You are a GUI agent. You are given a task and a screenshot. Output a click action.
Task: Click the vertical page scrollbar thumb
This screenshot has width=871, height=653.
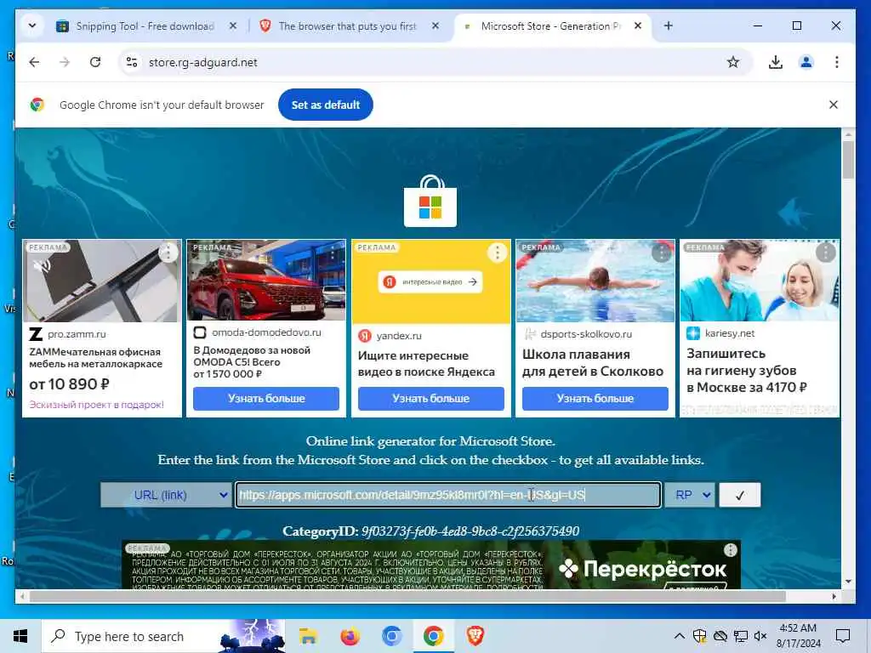[x=848, y=159]
